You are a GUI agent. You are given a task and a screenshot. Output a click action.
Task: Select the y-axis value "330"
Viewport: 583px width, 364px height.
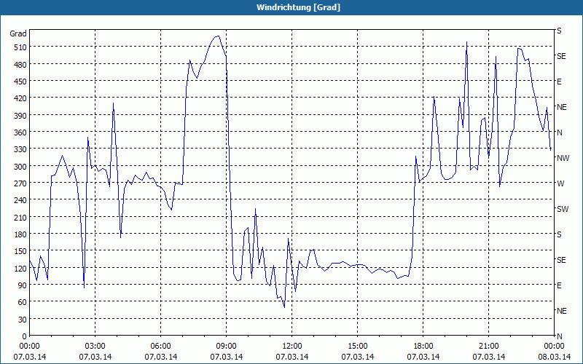[x=20, y=149]
